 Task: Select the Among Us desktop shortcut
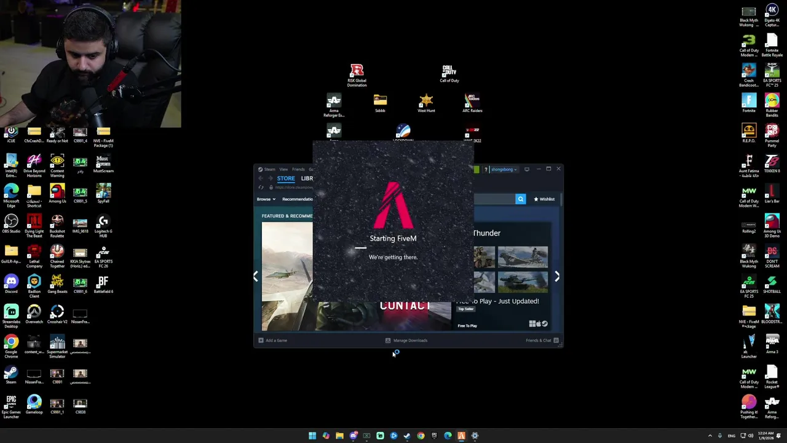click(57, 194)
